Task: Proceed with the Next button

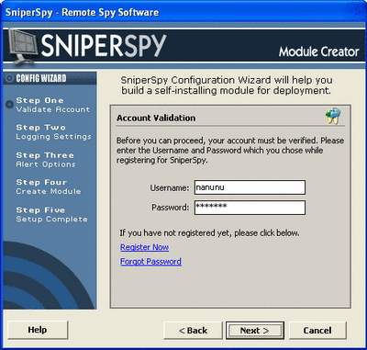Action: pos(255,331)
